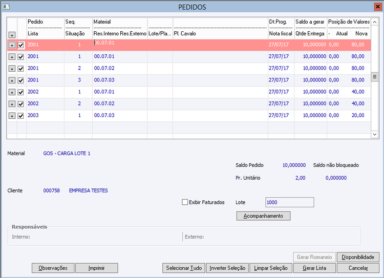Uncheck the checkbox for pedido 2002 seq 1

coord(21,92)
